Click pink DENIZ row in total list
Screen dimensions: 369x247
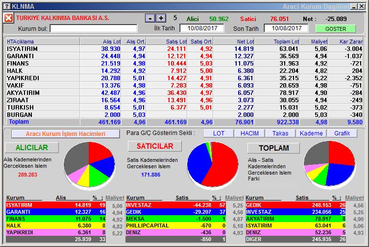(295, 232)
